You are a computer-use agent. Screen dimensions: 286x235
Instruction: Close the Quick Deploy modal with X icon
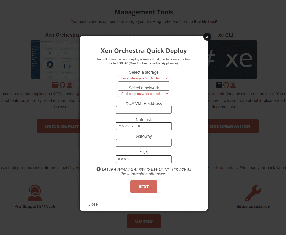click(x=207, y=37)
